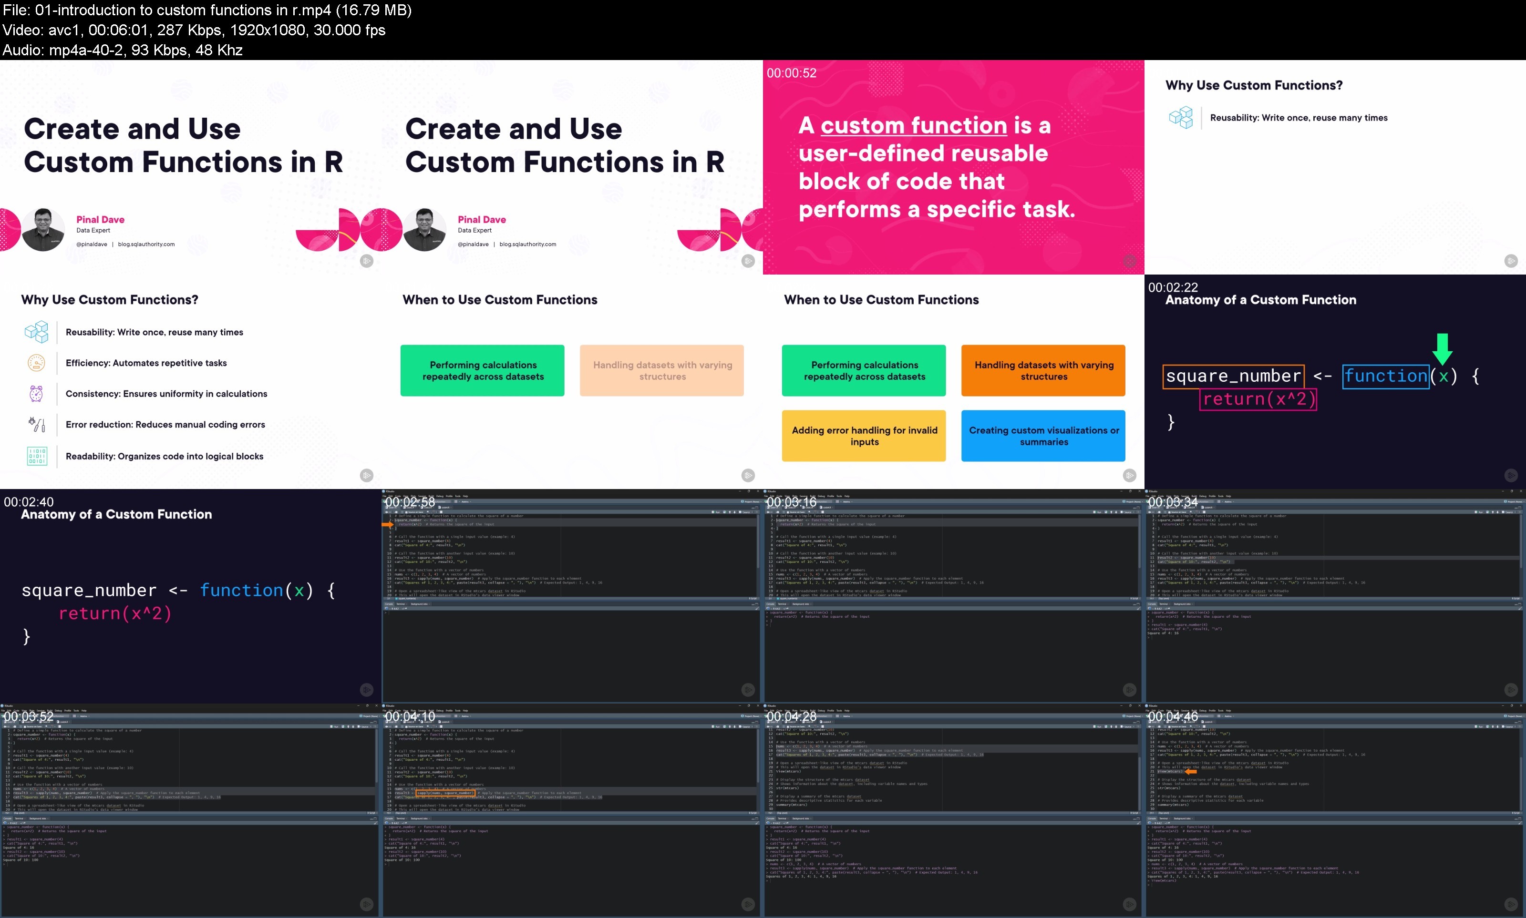Click the underlined 'custom function' phrase on pink slide
This screenshot has width=1526, height=918.
click(x=914, y=125)
